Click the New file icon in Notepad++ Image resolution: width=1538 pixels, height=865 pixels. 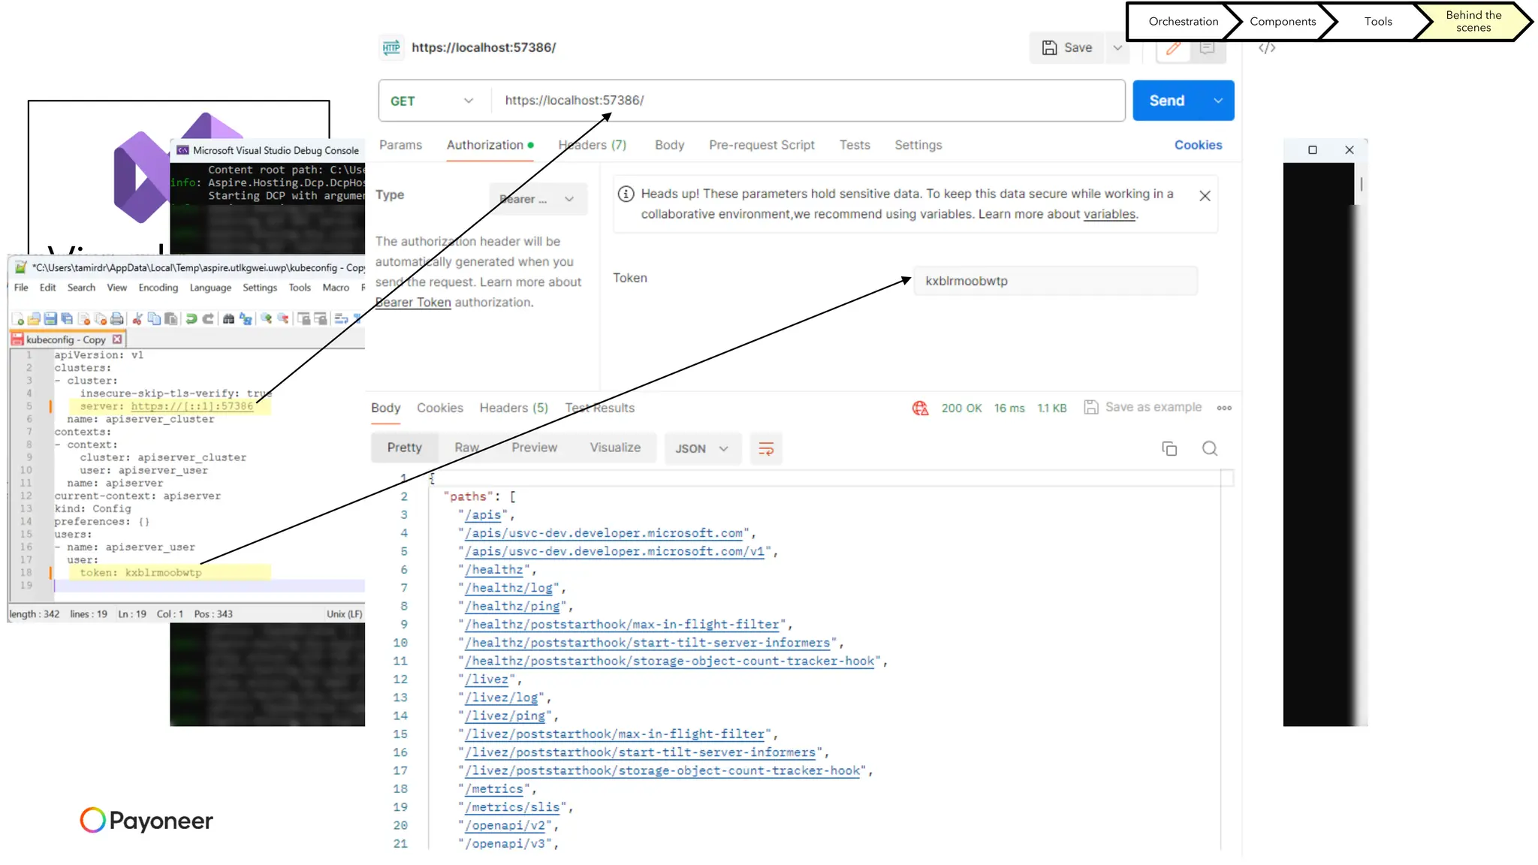[x=18, y=319]
